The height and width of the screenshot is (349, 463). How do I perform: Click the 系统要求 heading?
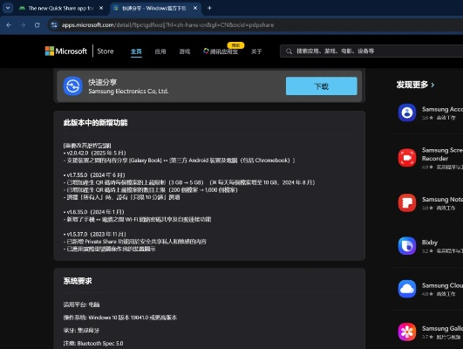point(78,281)
